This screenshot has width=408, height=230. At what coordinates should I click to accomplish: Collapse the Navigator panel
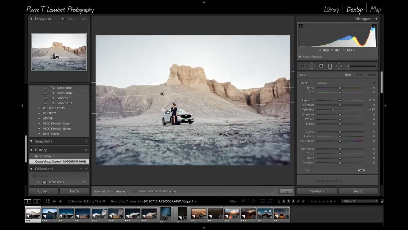31,19
